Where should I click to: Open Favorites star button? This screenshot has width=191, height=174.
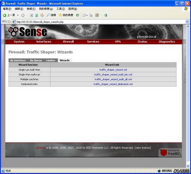point(66,15)
